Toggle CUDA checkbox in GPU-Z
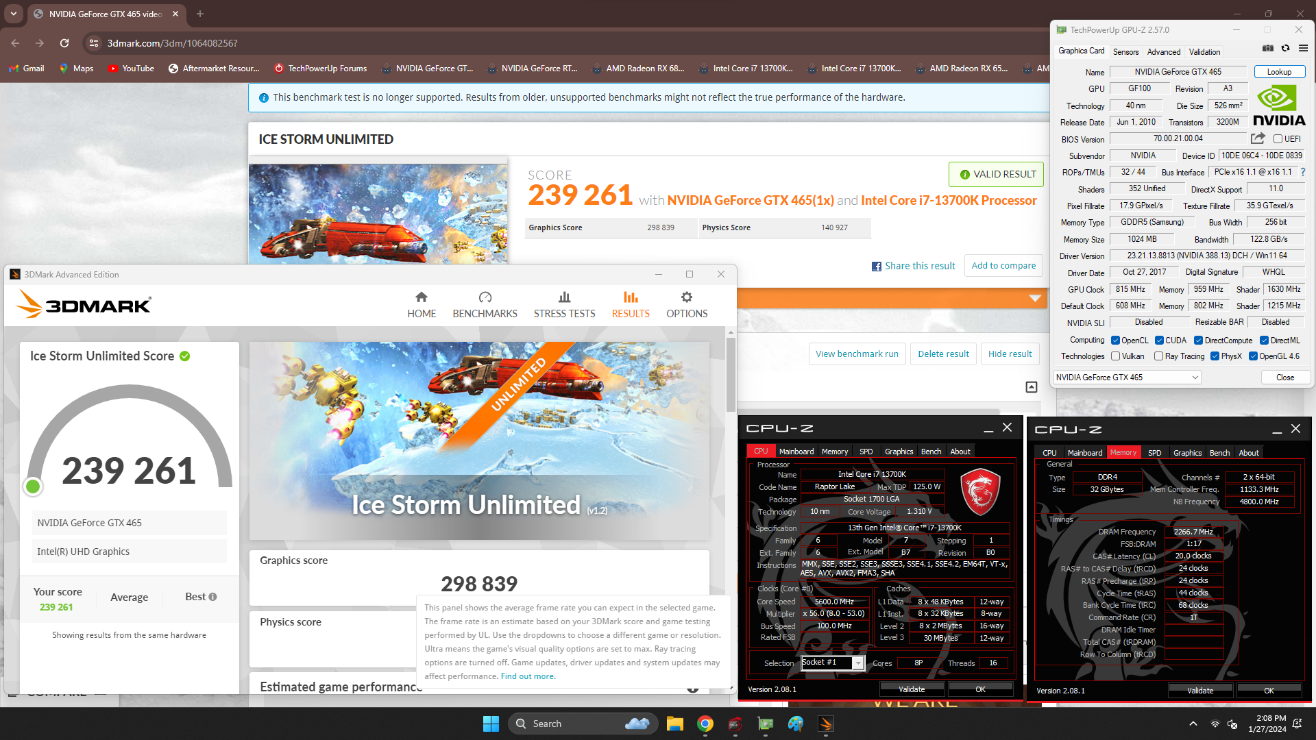This screenshot has height=740, width=1316. pos(1159,341)
